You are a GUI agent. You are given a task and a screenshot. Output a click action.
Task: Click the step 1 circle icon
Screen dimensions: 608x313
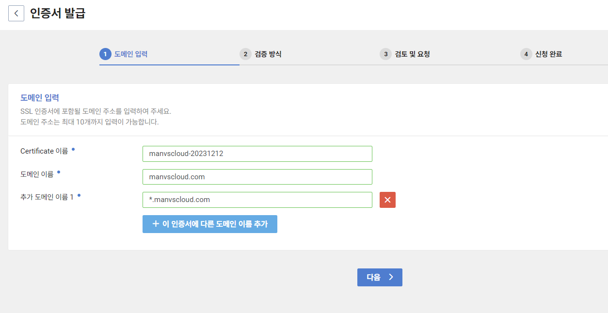pos(105,54)
